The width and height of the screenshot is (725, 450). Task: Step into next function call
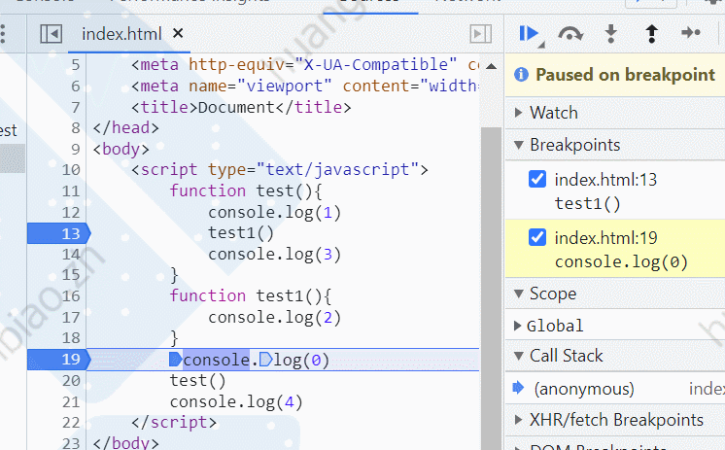(610, 34)
